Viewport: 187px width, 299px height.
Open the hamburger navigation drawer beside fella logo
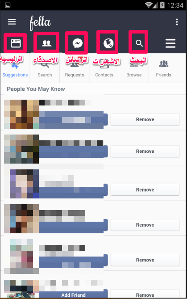click(12, 22)
